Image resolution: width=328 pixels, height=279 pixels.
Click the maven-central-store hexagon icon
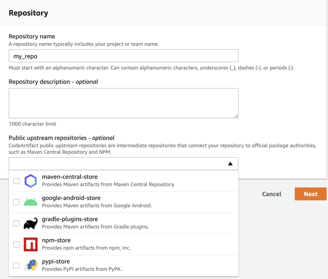[31, 181]
